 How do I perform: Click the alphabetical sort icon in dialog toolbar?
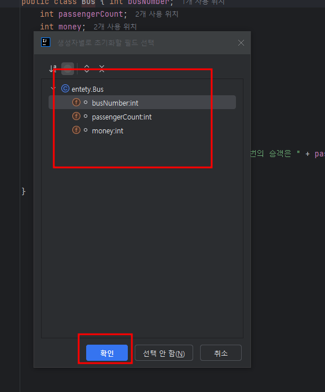pos(53,69)
